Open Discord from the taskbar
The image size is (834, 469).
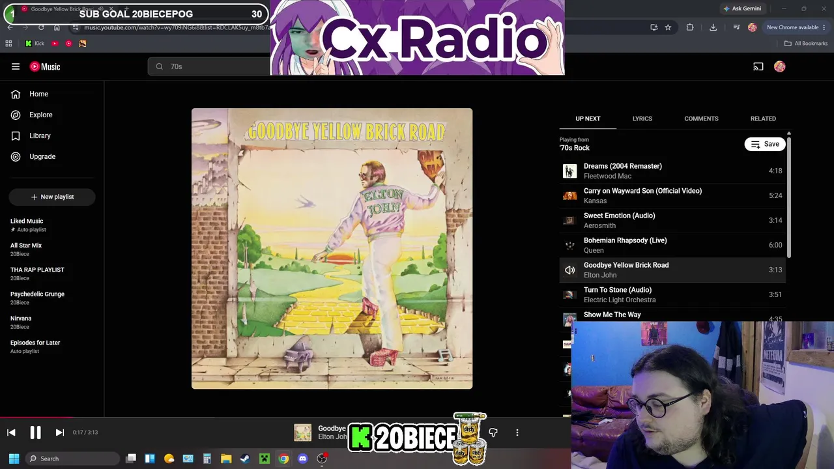point(302,459)
